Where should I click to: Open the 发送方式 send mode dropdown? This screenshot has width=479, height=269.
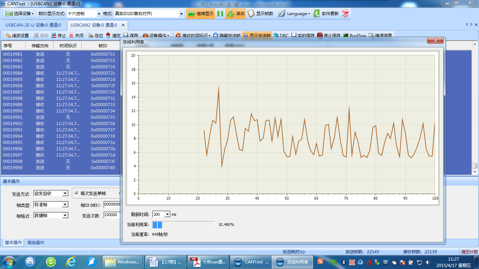pyautogui.click(x=65, y=193)
